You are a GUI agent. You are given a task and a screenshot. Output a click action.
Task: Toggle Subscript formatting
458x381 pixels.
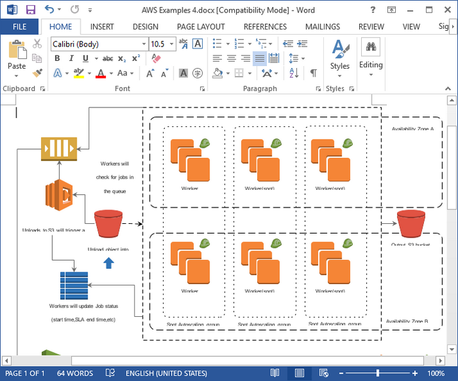tap(122, 59)
